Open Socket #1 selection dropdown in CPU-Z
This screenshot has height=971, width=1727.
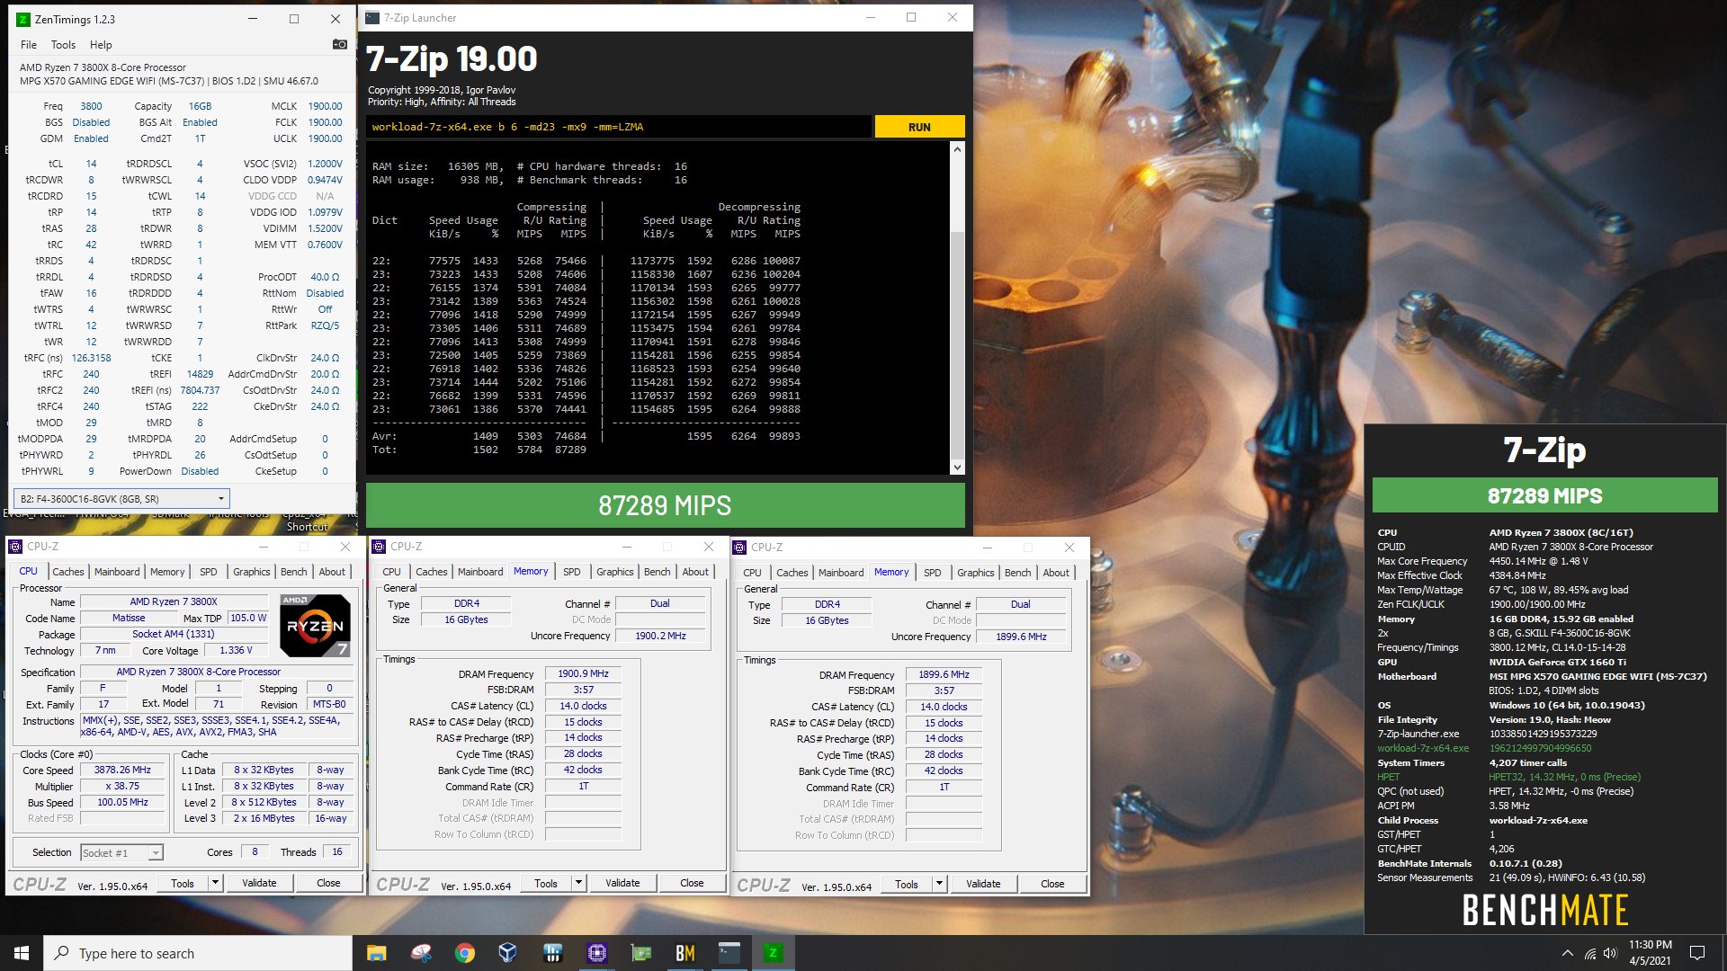tap(121, 852)
